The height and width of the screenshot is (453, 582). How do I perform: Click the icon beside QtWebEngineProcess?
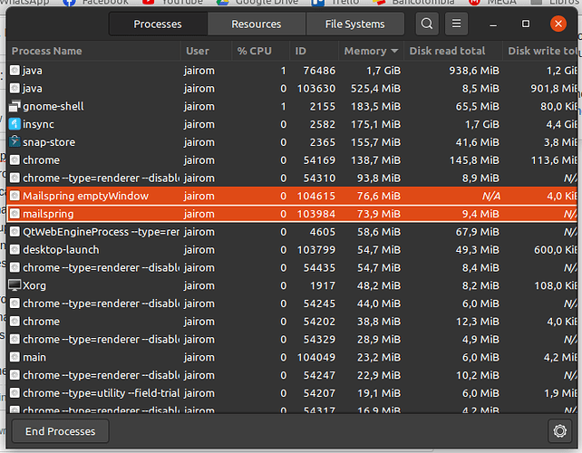coord(15,232)
